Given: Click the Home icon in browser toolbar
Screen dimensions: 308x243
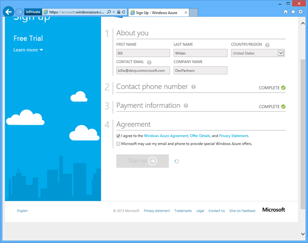Looking at the screenshot, I should 286,11.
